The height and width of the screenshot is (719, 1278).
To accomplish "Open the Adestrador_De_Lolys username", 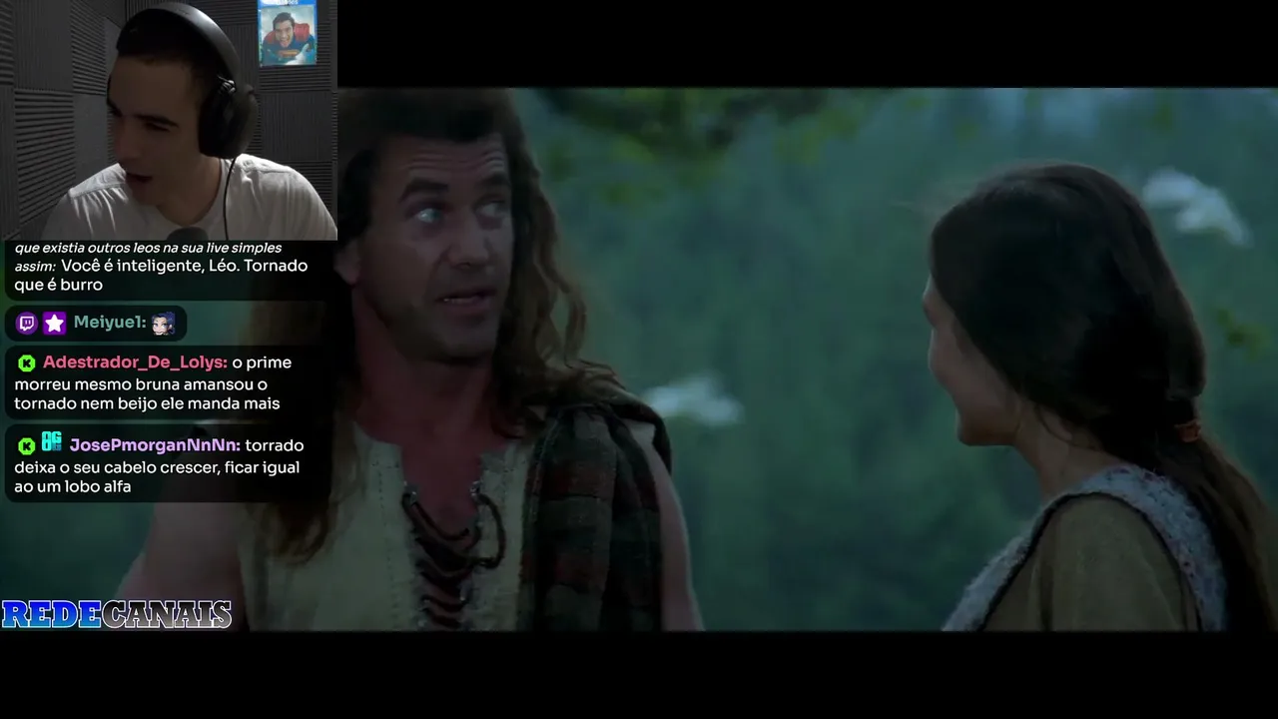I will (x=135, y=362).
